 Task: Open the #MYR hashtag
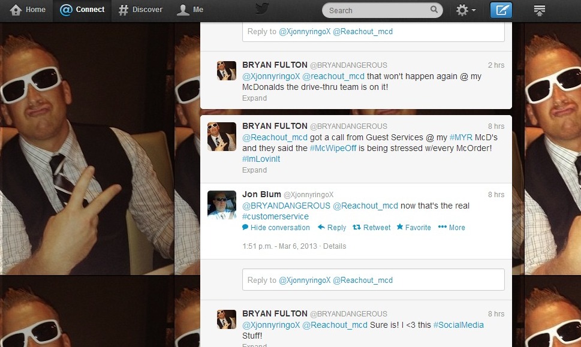pos(460,137)
